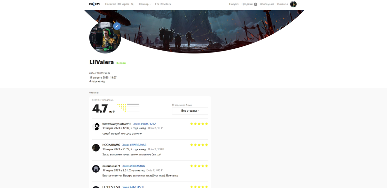Image resolution: width=387 pixels, height=188 pixels.
Task: Click the sales counter badge next to Продажи
Action: point(255,4)
